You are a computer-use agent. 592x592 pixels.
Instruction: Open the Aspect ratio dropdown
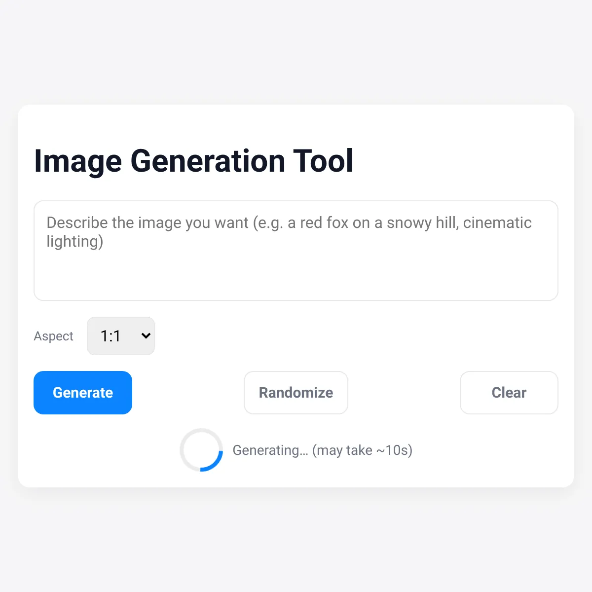121,336
